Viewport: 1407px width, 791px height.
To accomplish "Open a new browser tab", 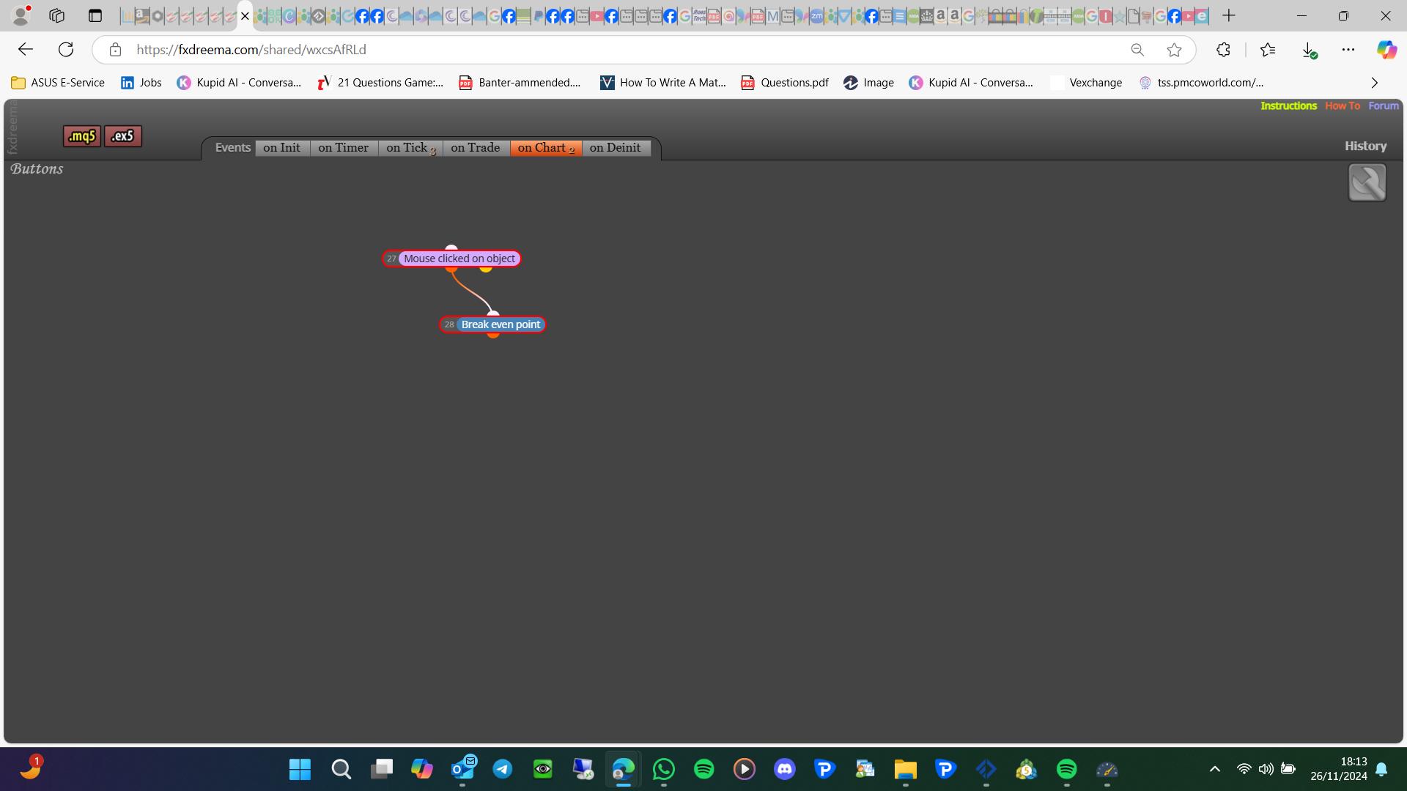I will coord(1229,15).
